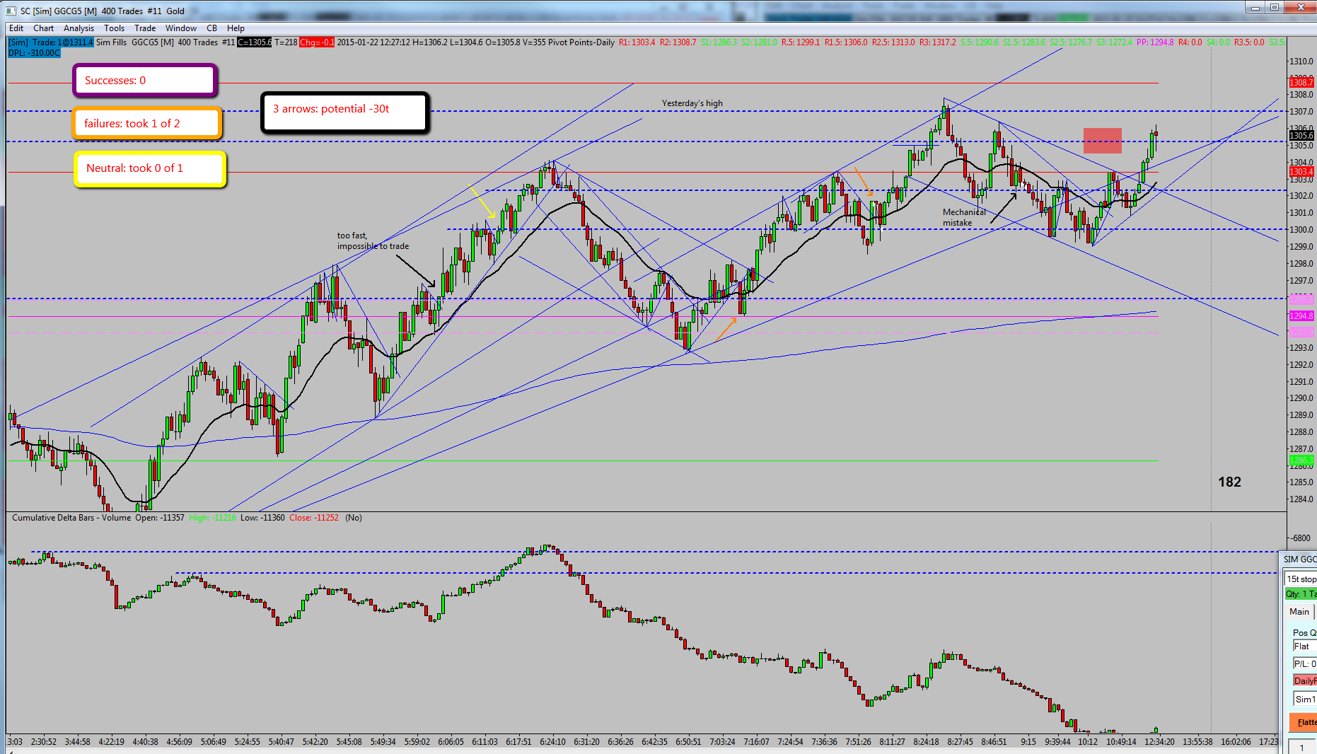Click the 2:30:52 time axis label

[x=44, y=742]
